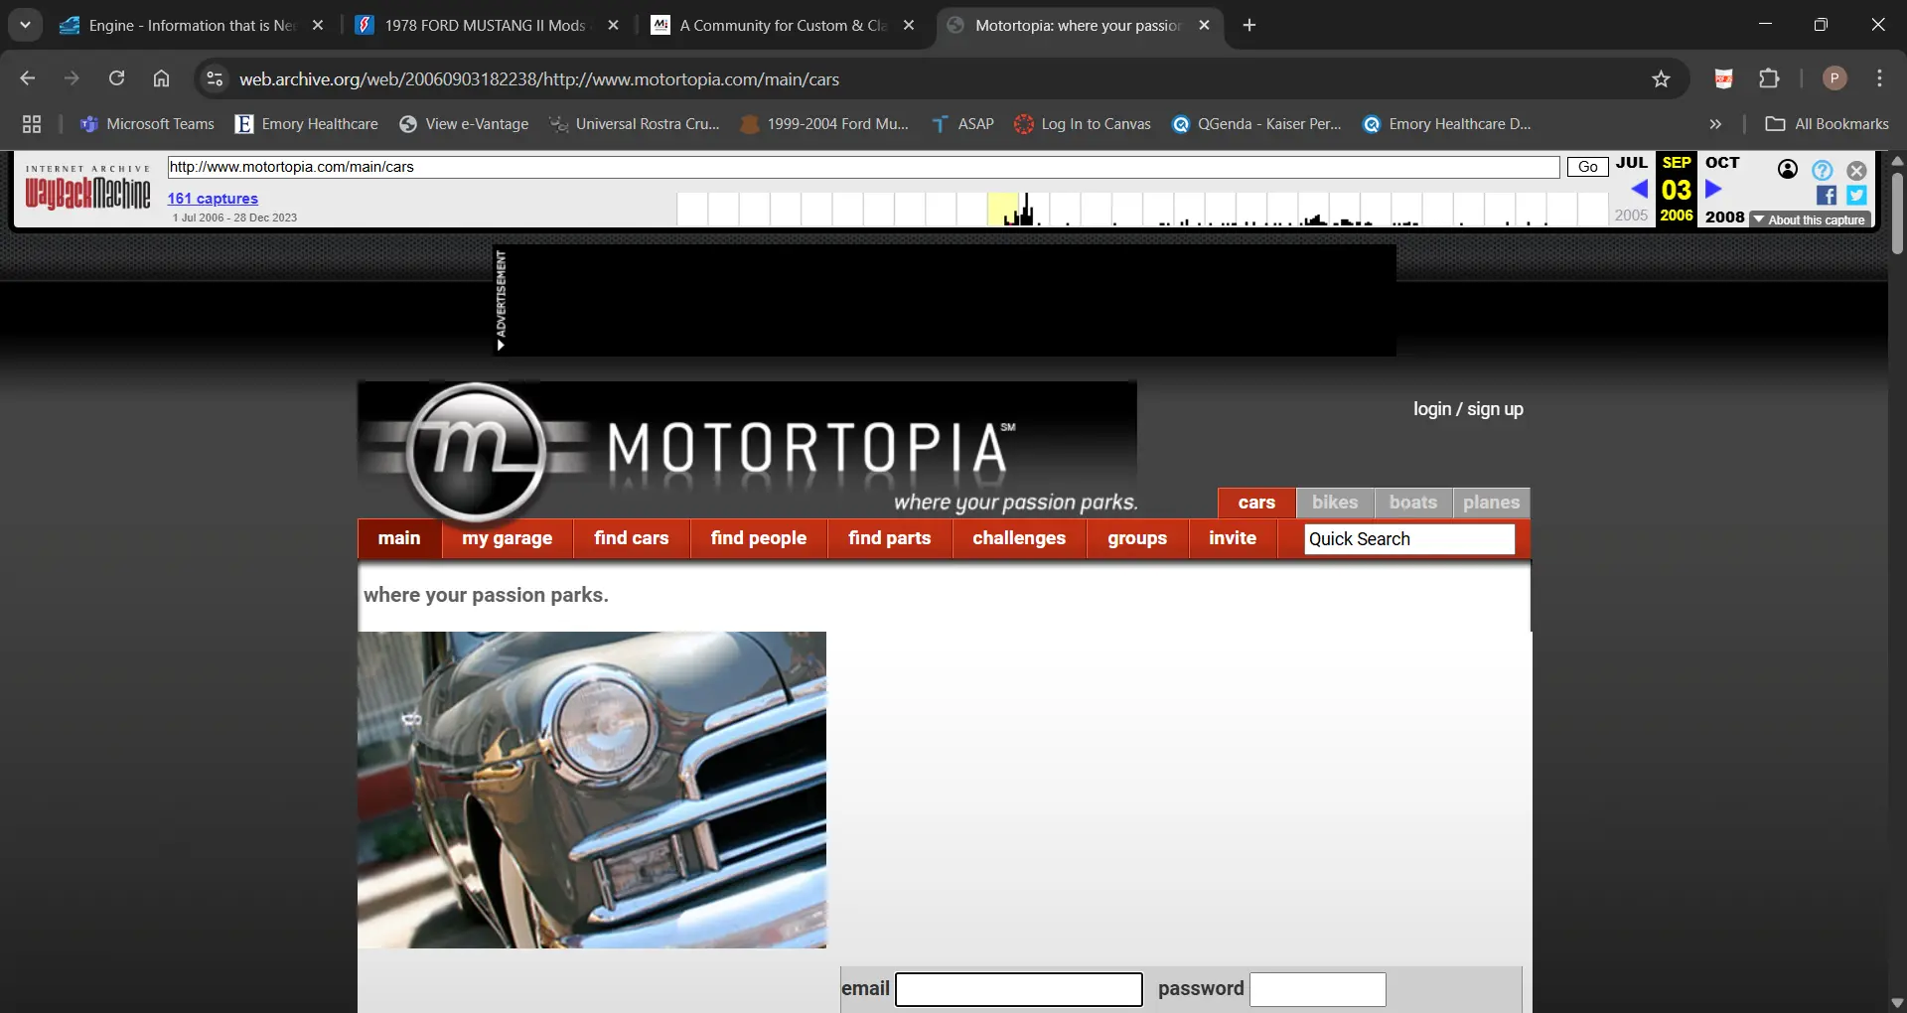Expand the hidden bookmarks chevron

coord(1715,124)
